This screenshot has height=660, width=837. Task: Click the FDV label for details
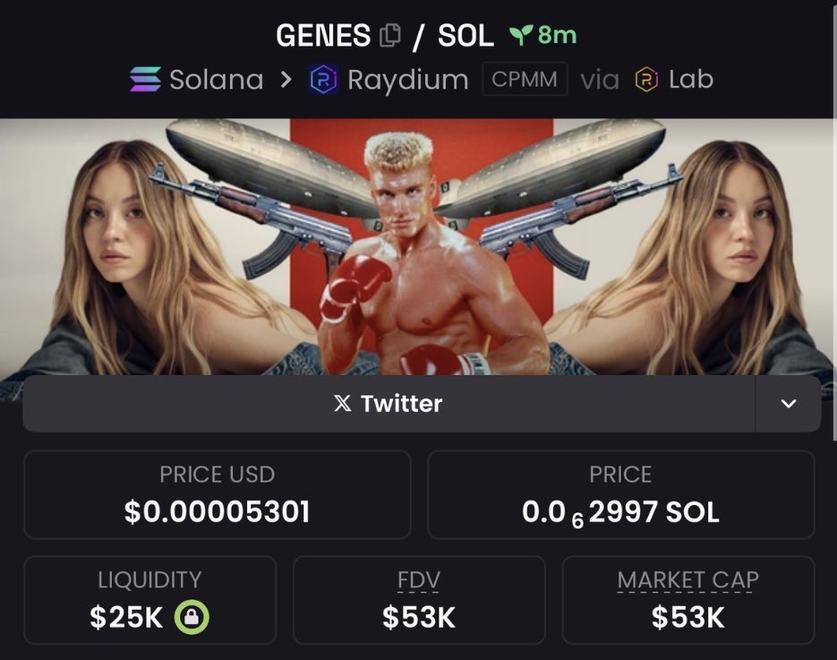click(419, 580)
